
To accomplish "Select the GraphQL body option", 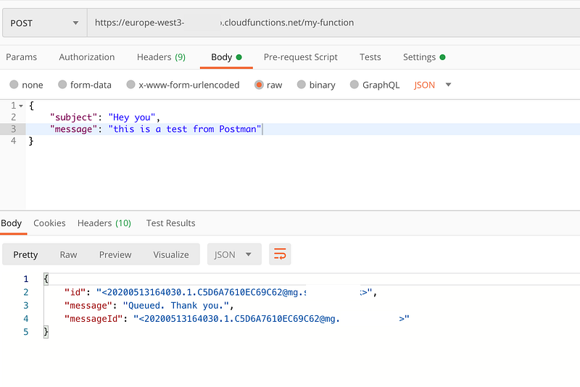I will pyautogui.click(x=355, y=85).
